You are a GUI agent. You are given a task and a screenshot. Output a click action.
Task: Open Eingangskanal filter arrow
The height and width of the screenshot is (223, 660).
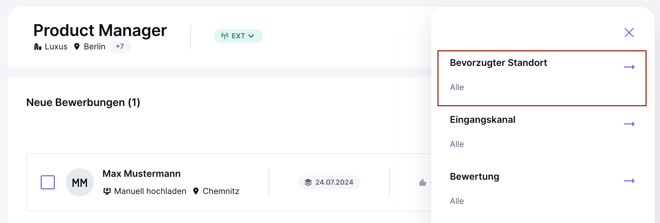point(629,124)
